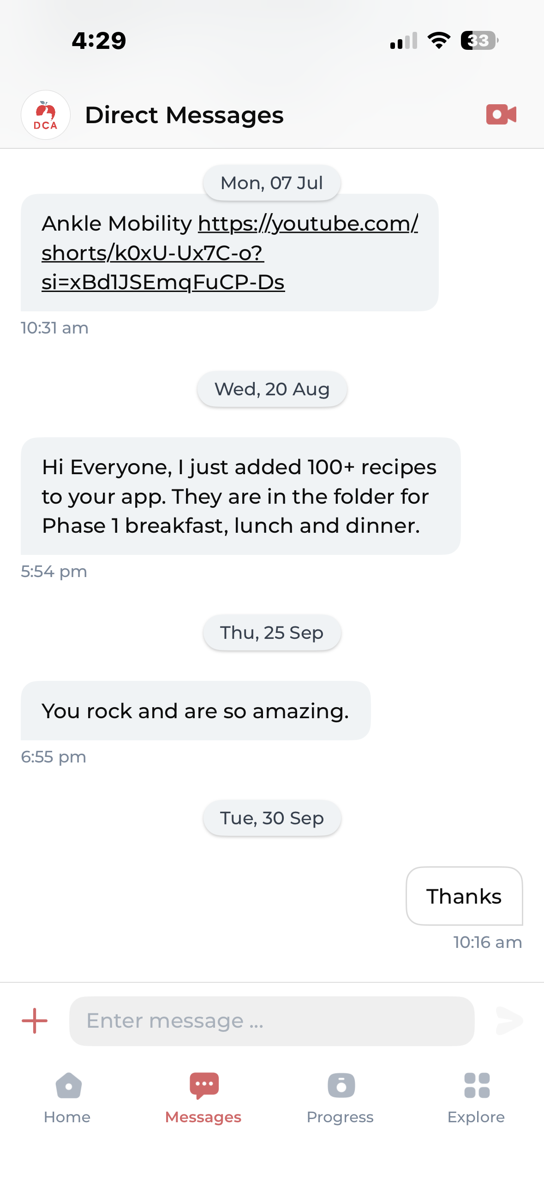Screen dimensions: 544x1179
Task: Tap the You rock message bubble
Action: [195, 710]
